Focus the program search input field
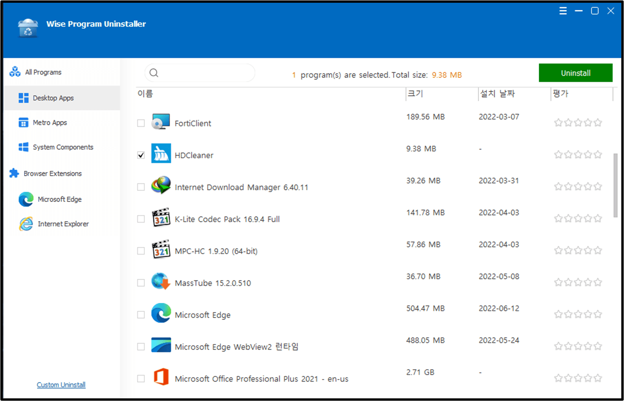The width and height of the screenshot is (624, 401). coord(200,73)
